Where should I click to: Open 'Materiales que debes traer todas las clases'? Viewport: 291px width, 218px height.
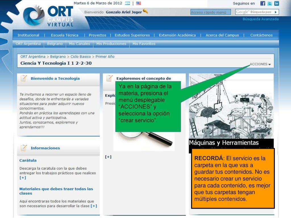[x=56, y=191]
